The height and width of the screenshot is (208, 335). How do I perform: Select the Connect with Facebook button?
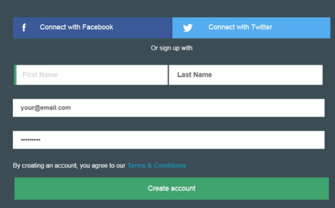(x=92, y=28)
